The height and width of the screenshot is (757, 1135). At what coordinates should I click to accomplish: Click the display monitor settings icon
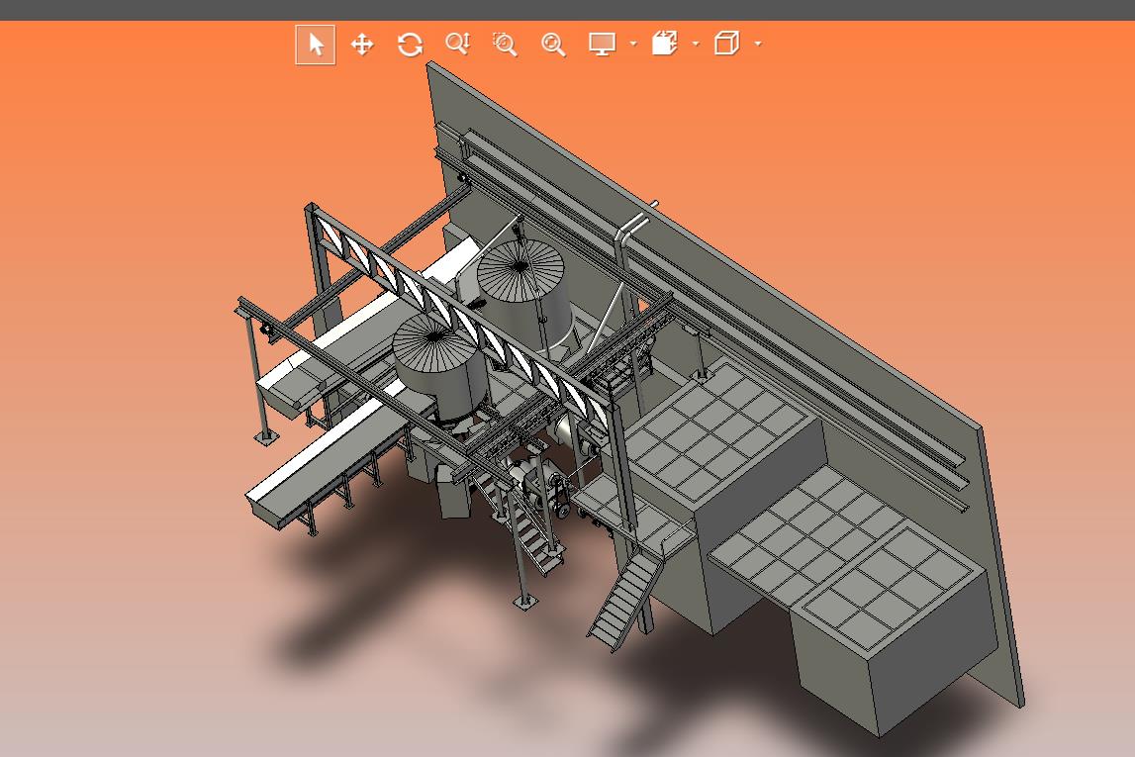pos(603,45)
